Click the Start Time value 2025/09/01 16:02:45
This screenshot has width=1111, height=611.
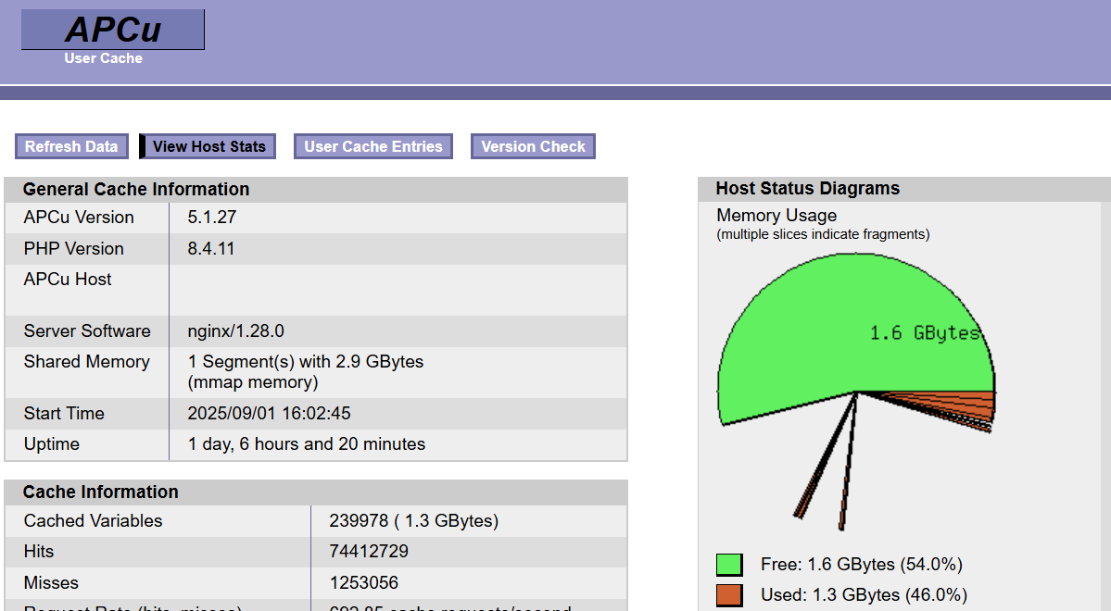pyautogui.click(x=269, y=414)
